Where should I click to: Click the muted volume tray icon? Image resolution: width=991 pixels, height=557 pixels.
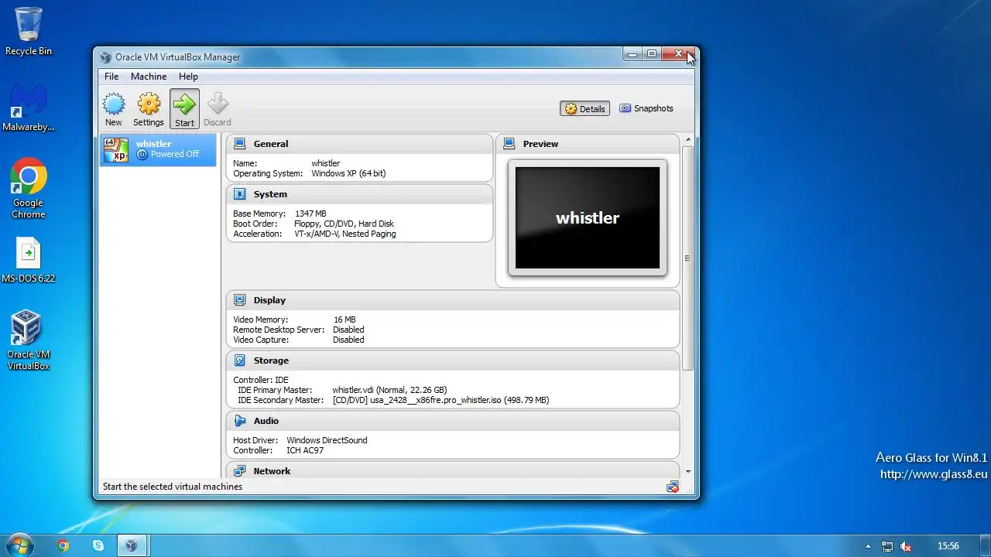coord(906,546)
